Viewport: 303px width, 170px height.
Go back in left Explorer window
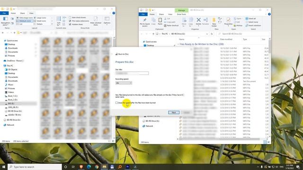pyautogui.click(x=3, y=33)
